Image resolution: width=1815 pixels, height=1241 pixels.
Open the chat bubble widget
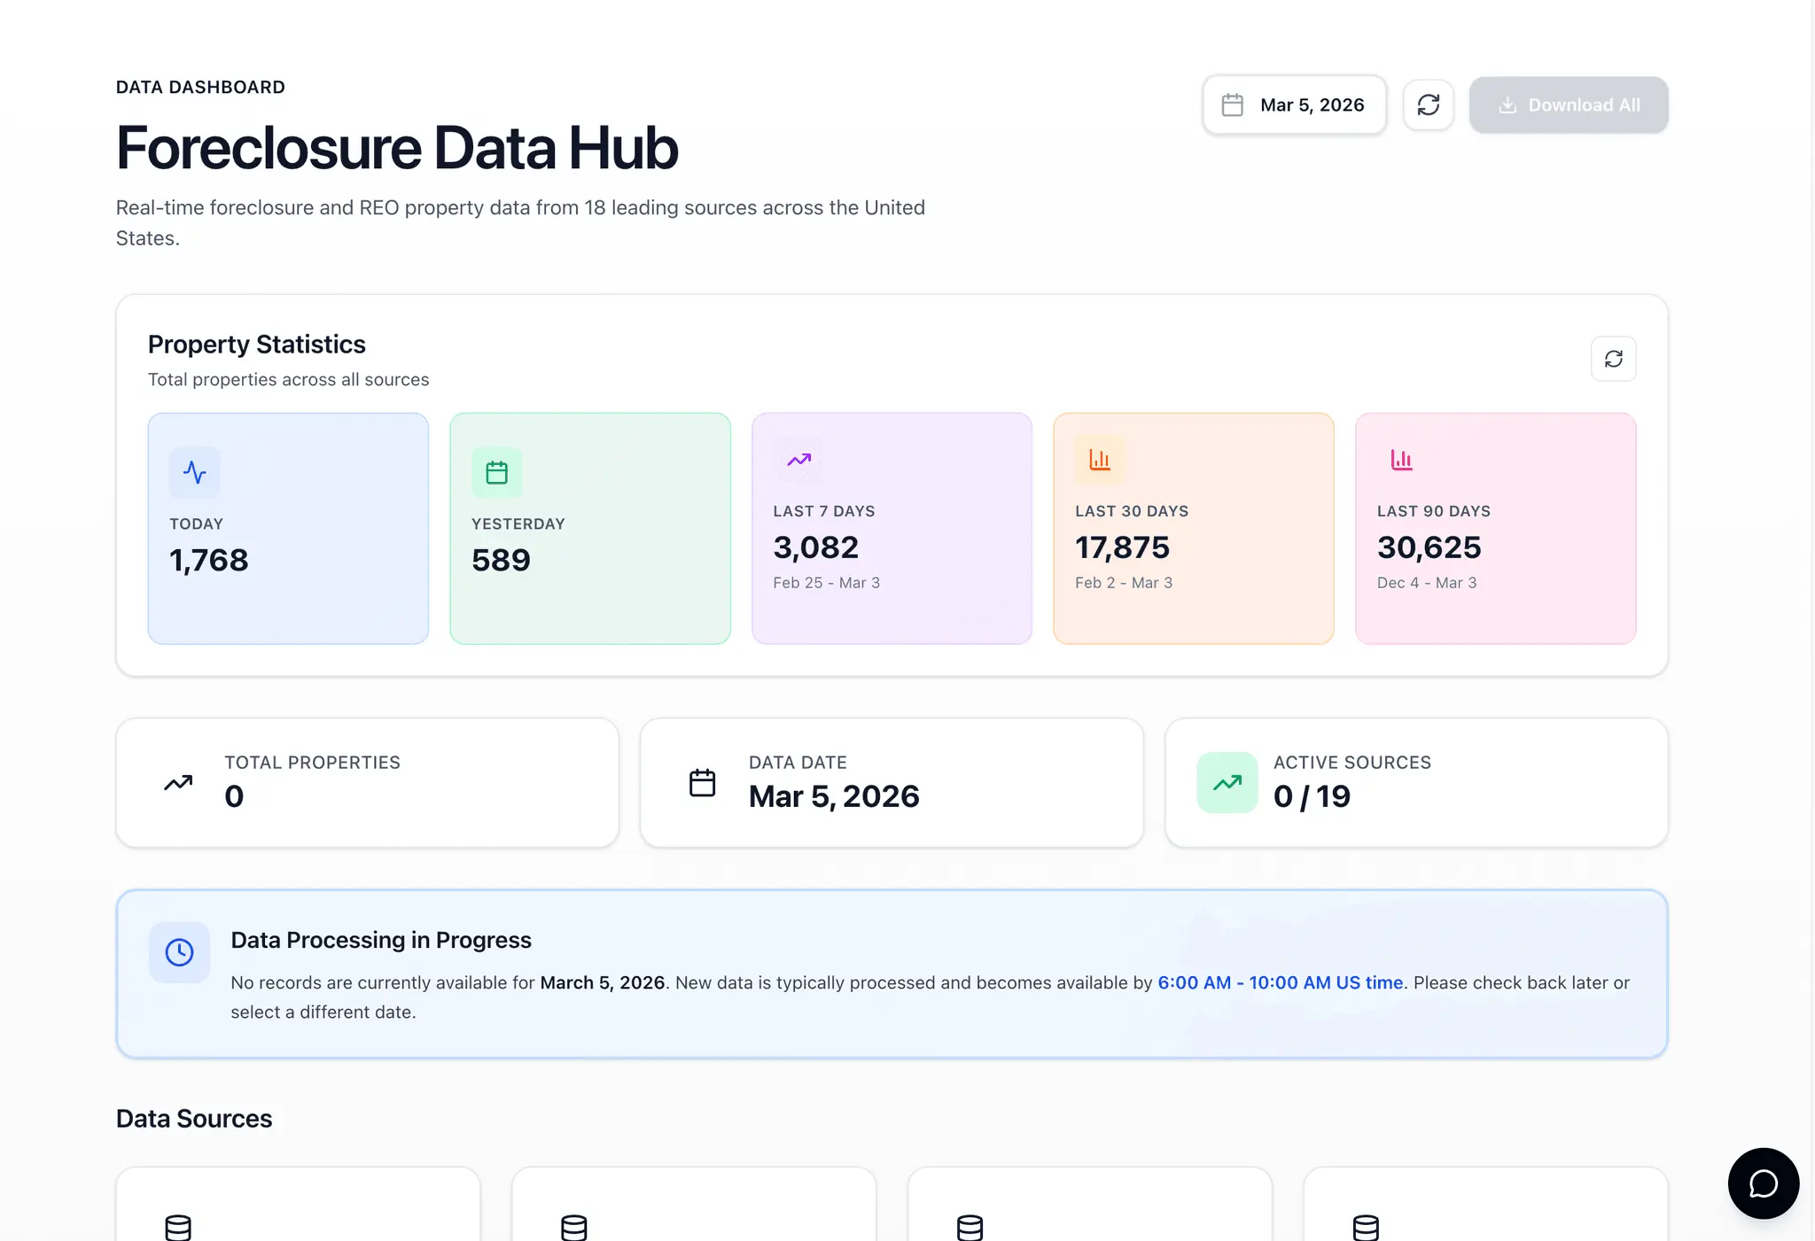coord(1764,1183)
